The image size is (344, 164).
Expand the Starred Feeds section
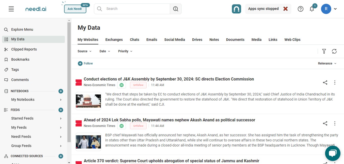(x=61, y=118)
